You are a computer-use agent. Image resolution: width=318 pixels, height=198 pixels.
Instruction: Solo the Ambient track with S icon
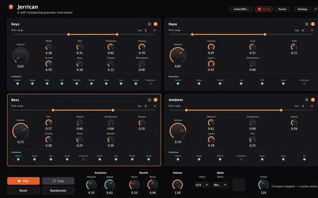coord(307,100)
